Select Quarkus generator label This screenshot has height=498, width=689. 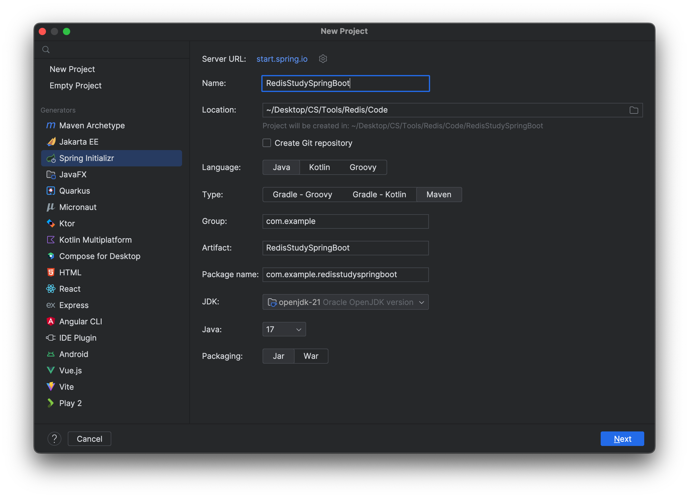(x=75, y=191)
